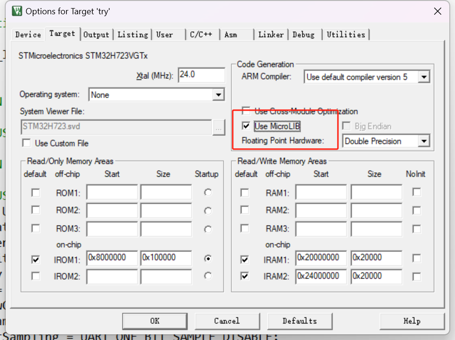This screenshot has width=455, height=340.
Task: Check the RAM3 default checkbox
Action: [x=245, y=228]
